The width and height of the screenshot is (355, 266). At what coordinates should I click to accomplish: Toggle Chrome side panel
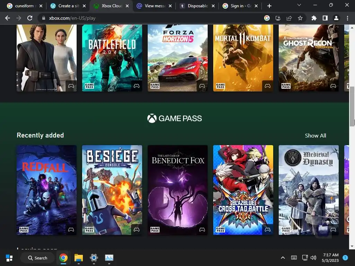[325, 18]
